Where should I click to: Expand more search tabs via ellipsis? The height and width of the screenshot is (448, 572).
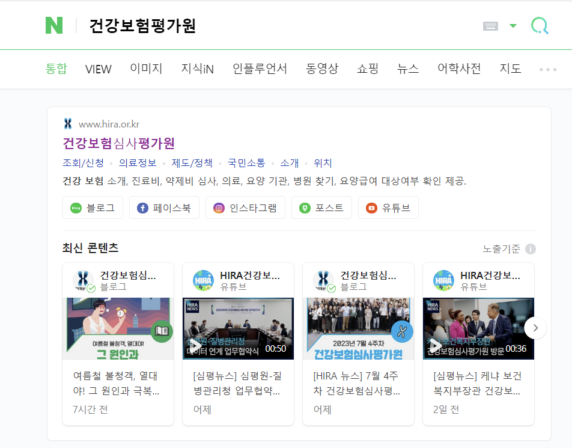coord(547,69)
